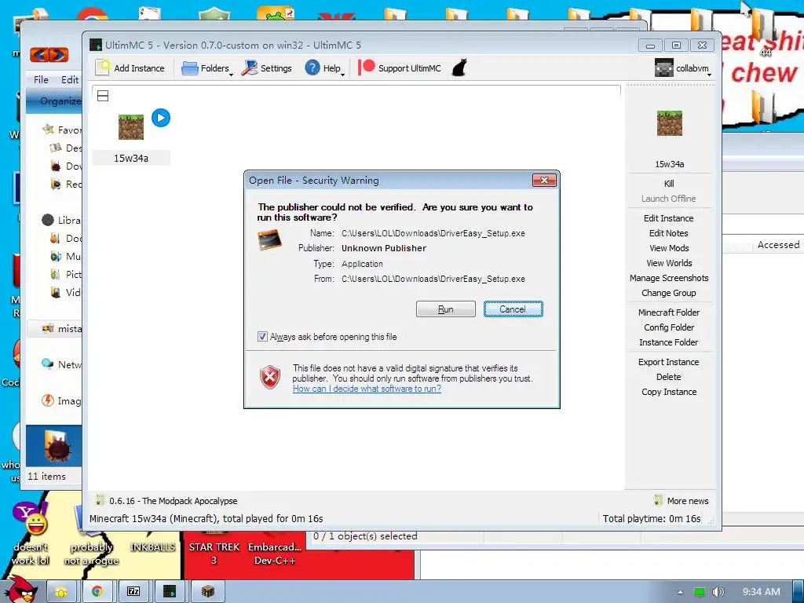Open the Config Folder

coord(669,327)
